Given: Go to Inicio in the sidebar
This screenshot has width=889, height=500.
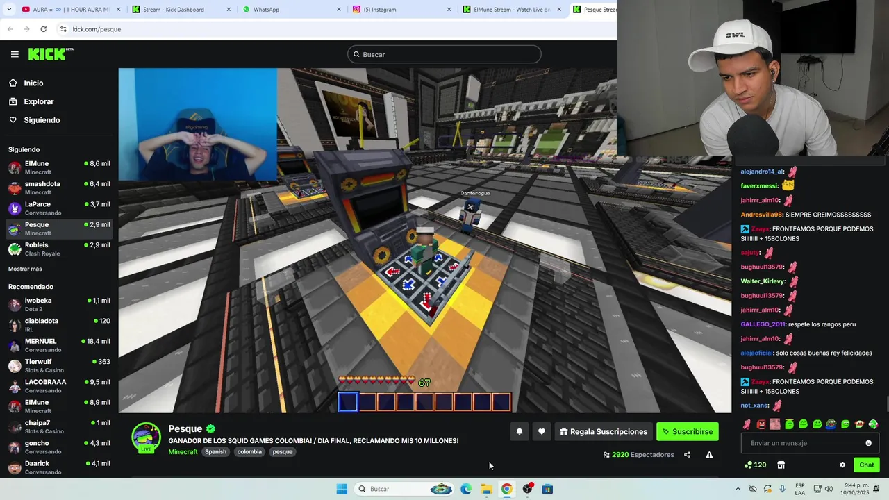Looking at the screenshot, I should 33,83.
